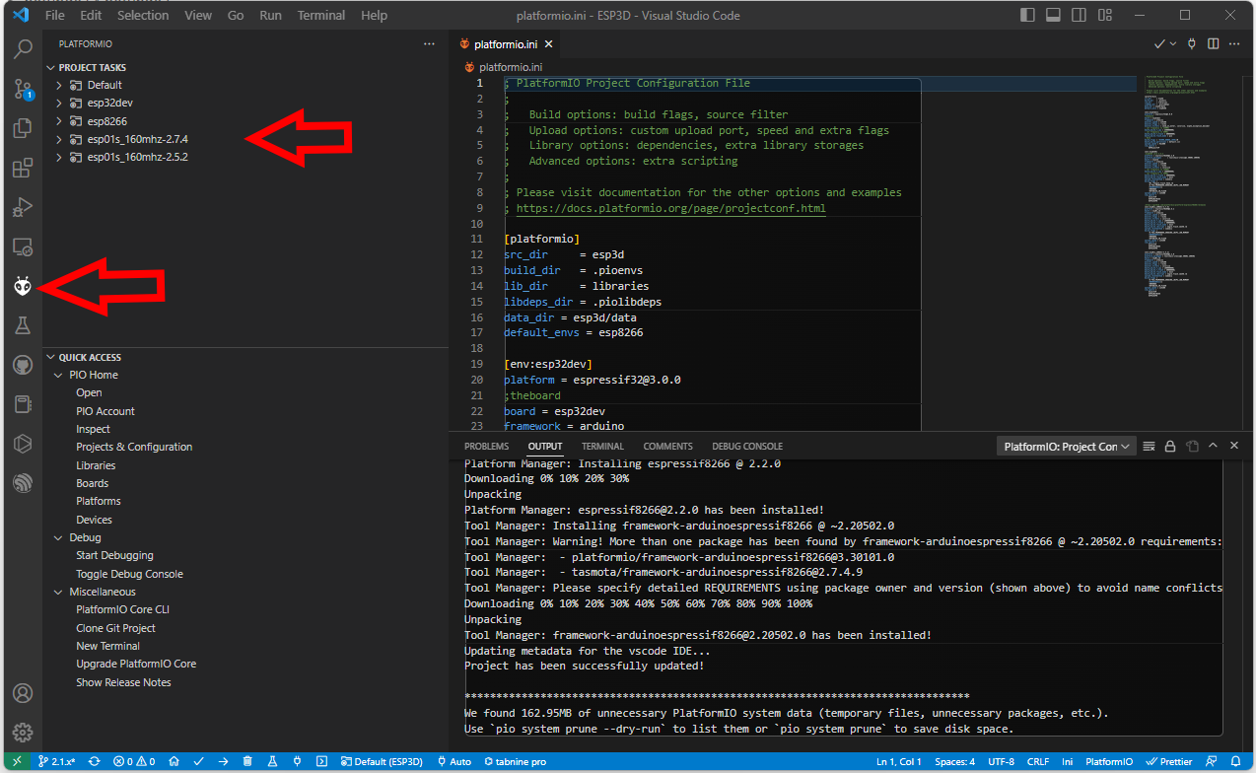1256x773 pixels.
Task: Click Projects & Configuration in Quick Access
Action: [134, 447]
